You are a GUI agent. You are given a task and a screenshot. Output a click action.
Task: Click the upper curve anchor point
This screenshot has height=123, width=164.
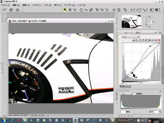(150, 46)
